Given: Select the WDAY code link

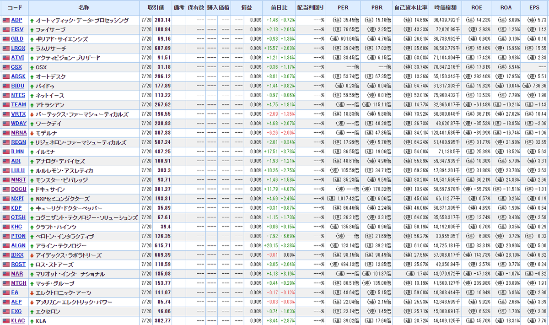Looking at the screenshot, I should coord(18,124).
